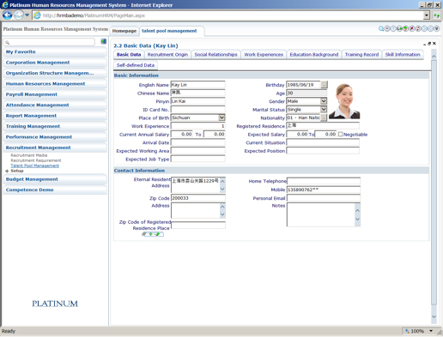The width and height of the screenshot is (443, 337).
Task: Open the Birthday calendar picker button
Action: pos(324,85)
